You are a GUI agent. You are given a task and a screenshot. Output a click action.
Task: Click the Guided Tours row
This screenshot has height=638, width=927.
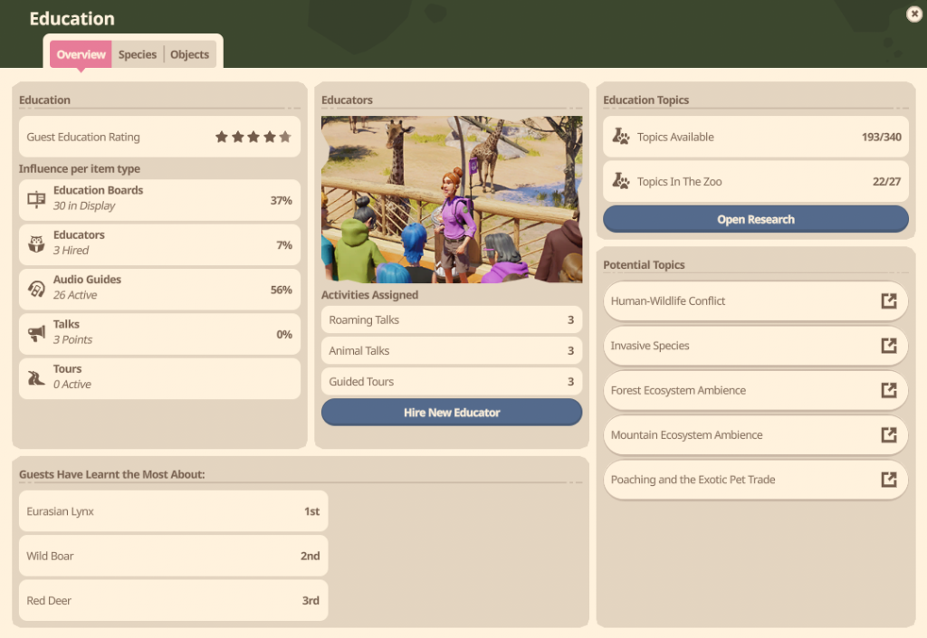point(452,381)
